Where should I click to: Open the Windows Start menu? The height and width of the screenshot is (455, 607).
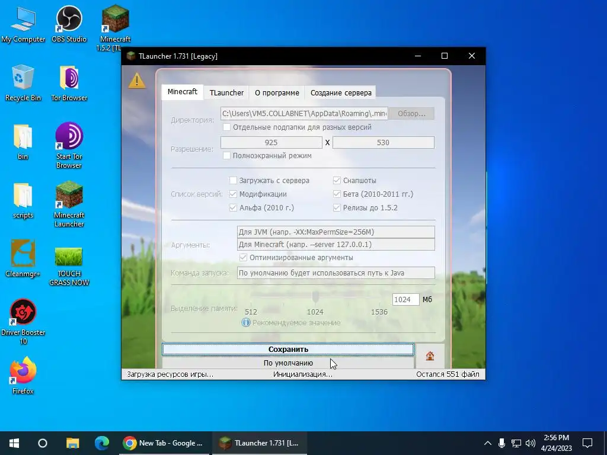click(14, 443)
